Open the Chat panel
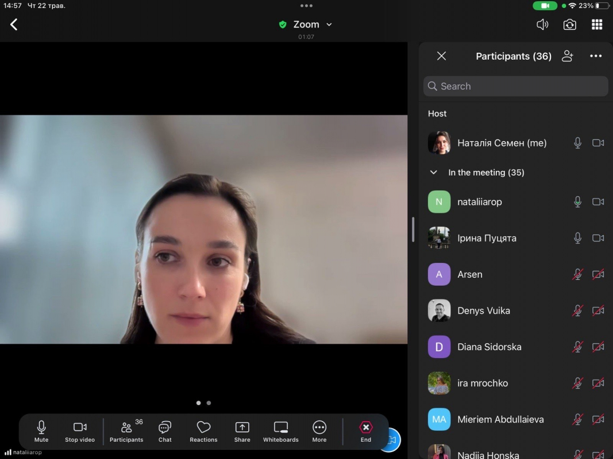 click(x=165, y=431)
